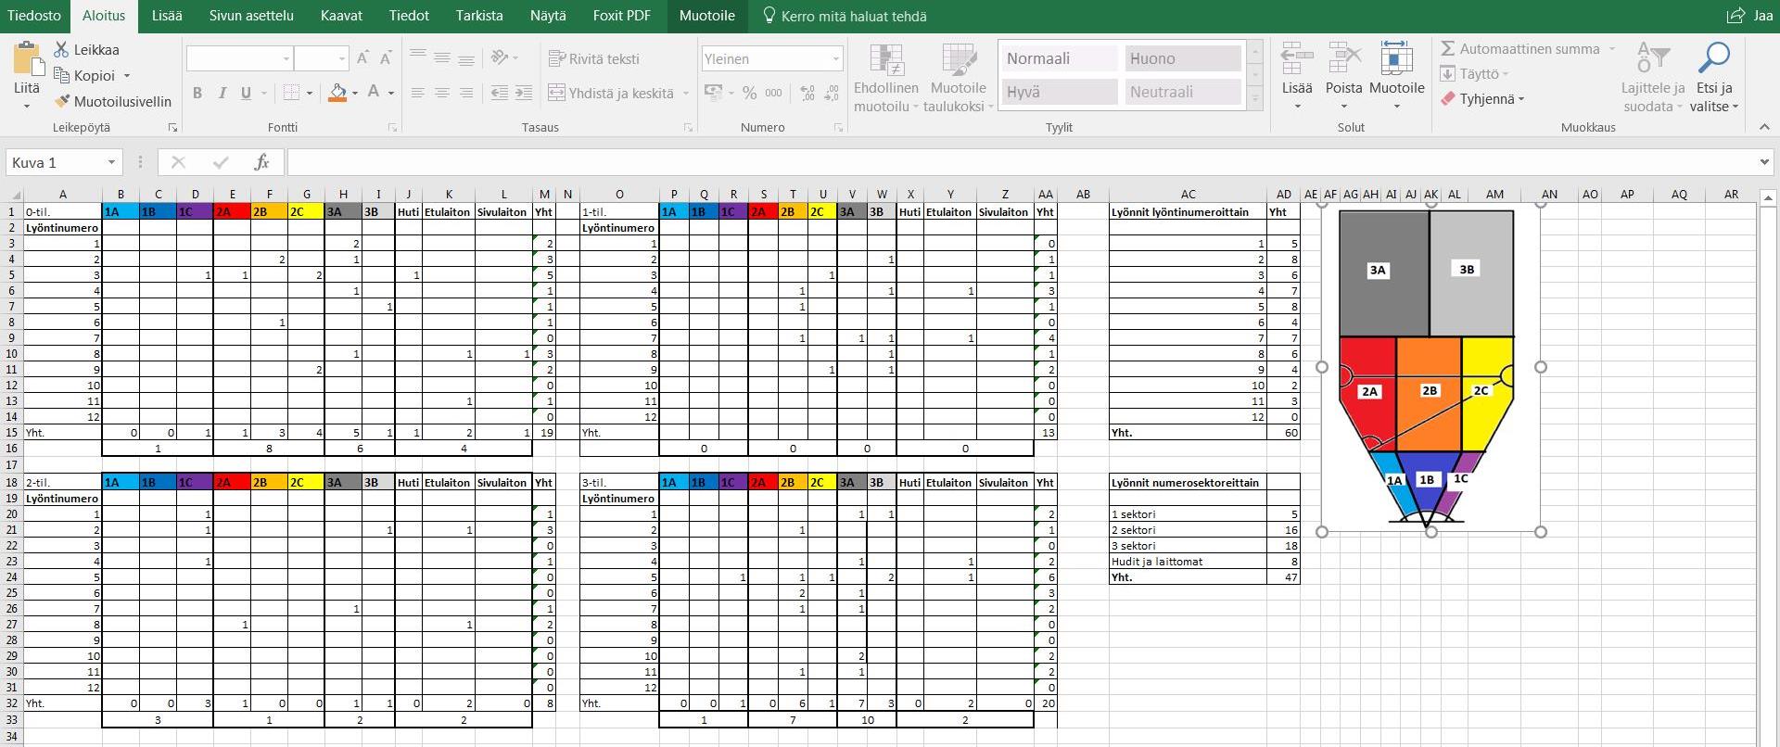Click inside the formula bar input field
Image resolution: width=1780 pixels, height=747 pixels.
tap(1020, 162)
